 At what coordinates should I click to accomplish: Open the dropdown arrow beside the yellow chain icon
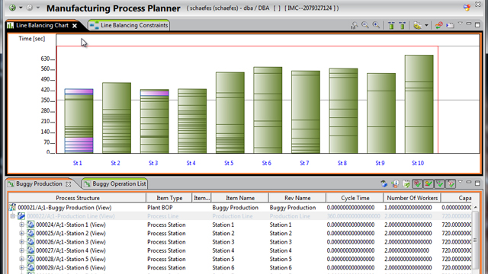point(426,25)
